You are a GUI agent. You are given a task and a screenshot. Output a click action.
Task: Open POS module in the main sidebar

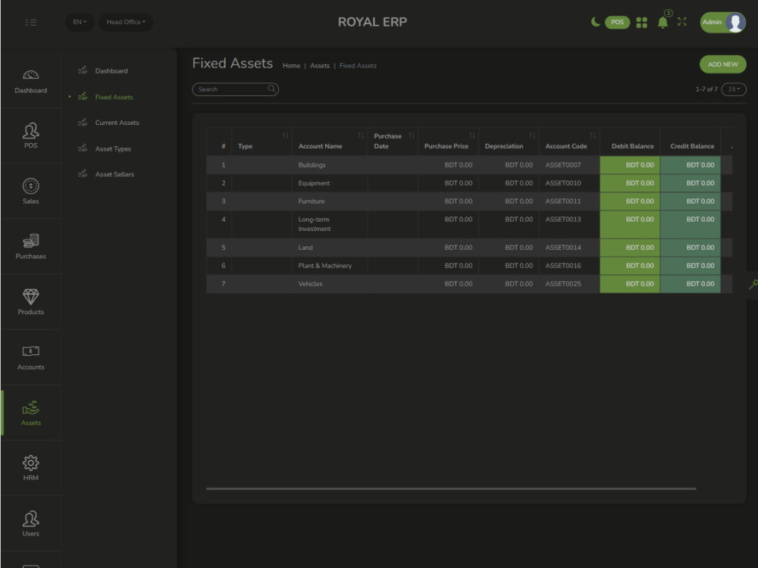(31, 136)
